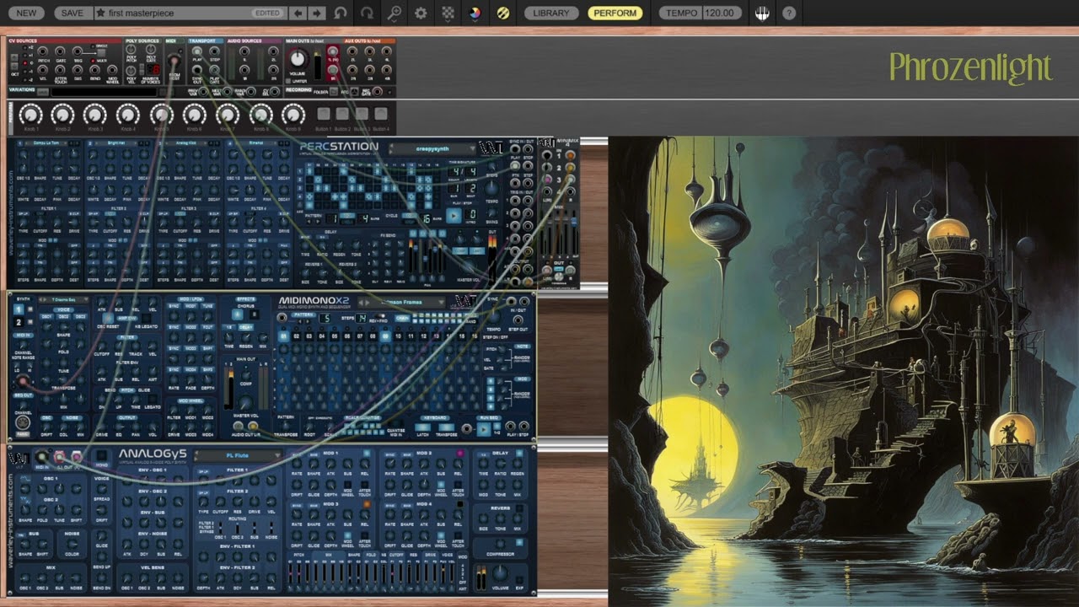Show the on-screen piano keyboard
Screen dimensions: 1079x607
click(x=762, y=13)
